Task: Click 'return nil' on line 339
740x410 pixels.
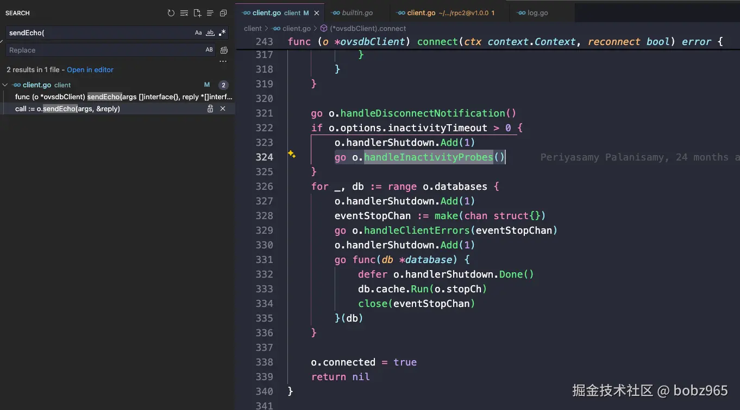Action: point(340,377)
